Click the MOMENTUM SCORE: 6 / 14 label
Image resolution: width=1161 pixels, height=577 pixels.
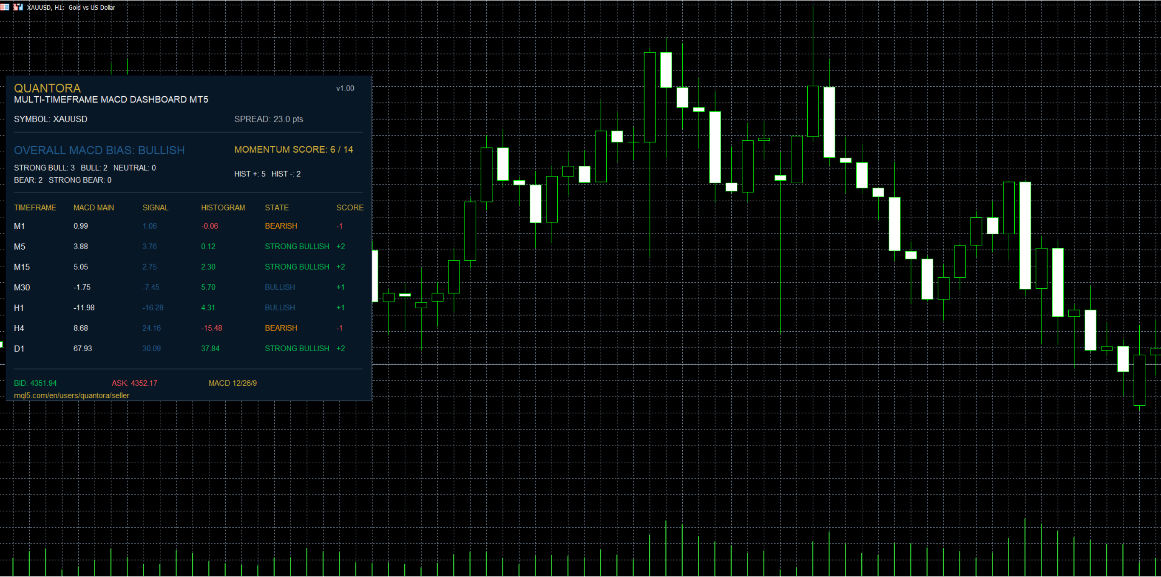pyautogui.click(x=293, y=149)
